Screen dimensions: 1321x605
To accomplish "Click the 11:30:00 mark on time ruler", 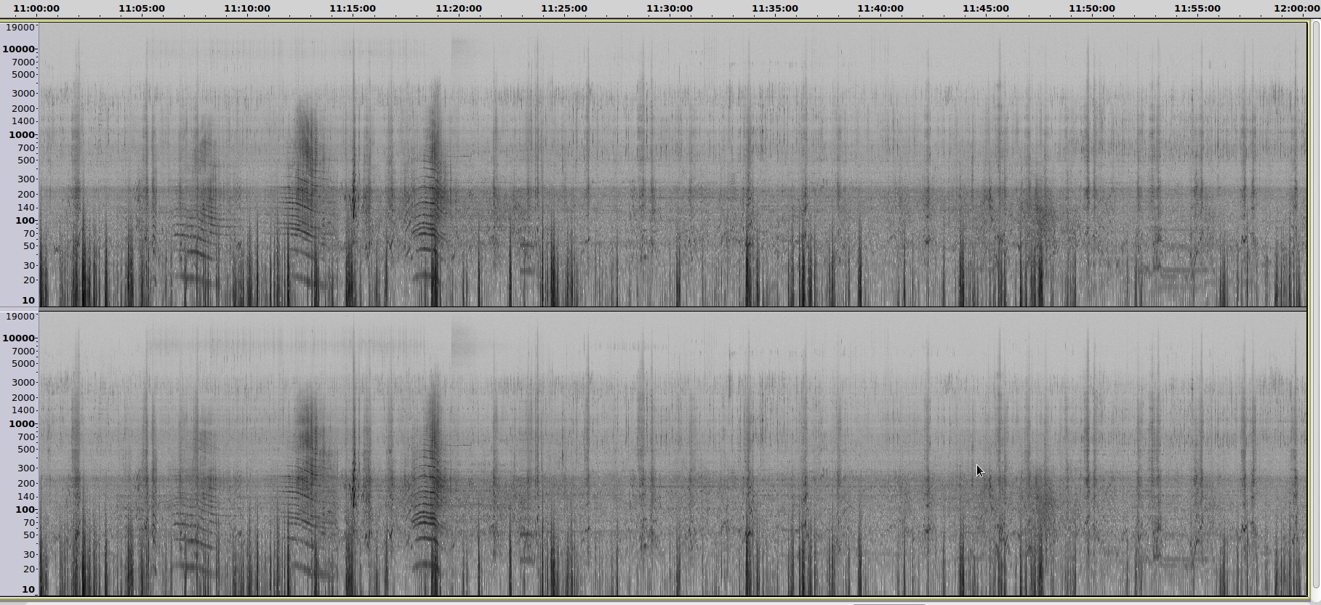I will click(669, 9).
